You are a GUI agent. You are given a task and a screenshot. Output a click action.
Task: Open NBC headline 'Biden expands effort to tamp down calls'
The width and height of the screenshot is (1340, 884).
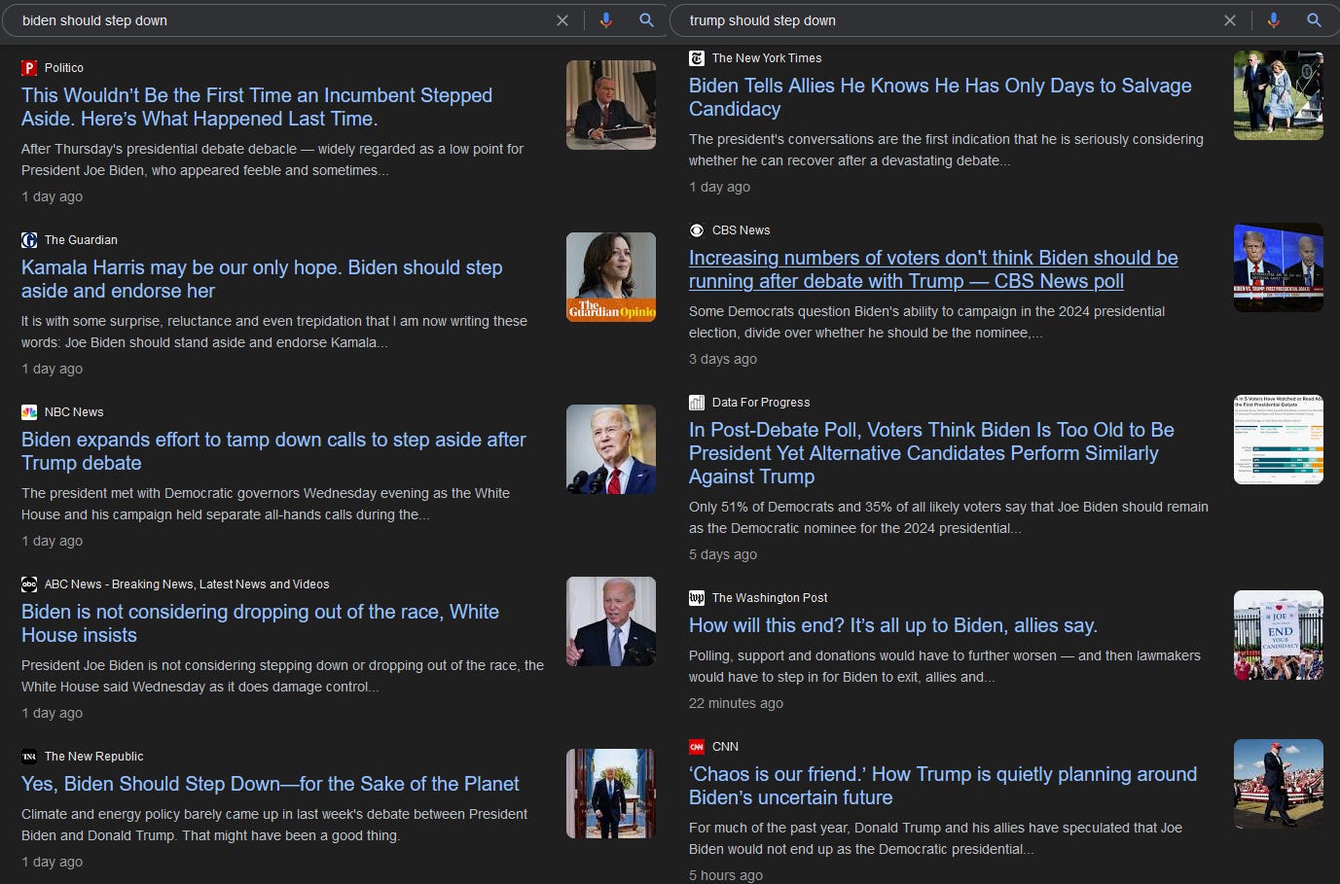click(x=273, y=451)
